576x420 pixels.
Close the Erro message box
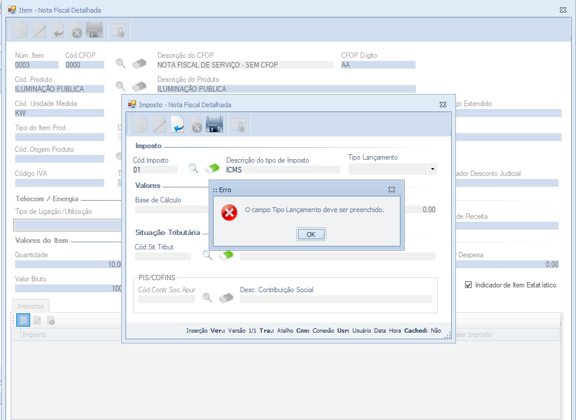click(x=391, y=189)
